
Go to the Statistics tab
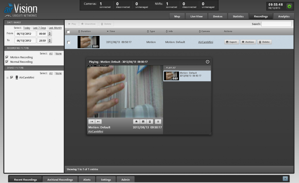click(x=238, y=16)
